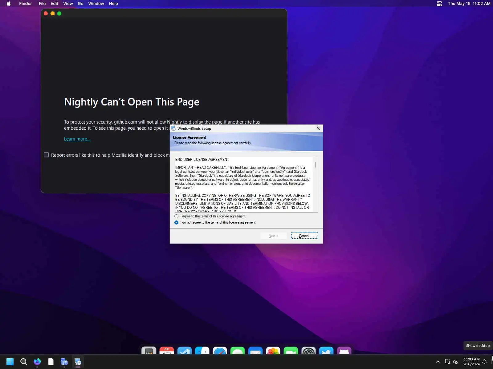Click the muted volume tray icon
493x369 pixels.
pos(455,362)
